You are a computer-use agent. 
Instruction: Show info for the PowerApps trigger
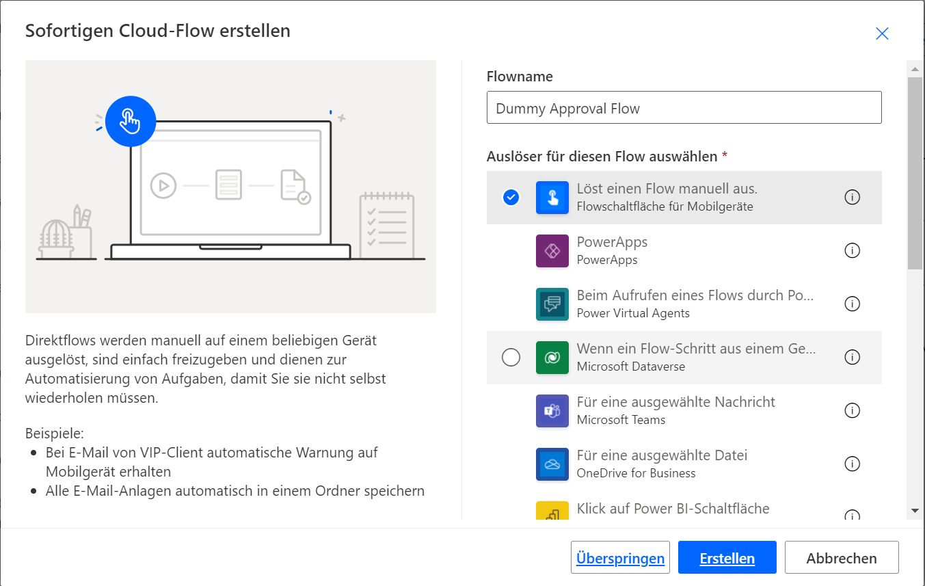click(852, 250)
